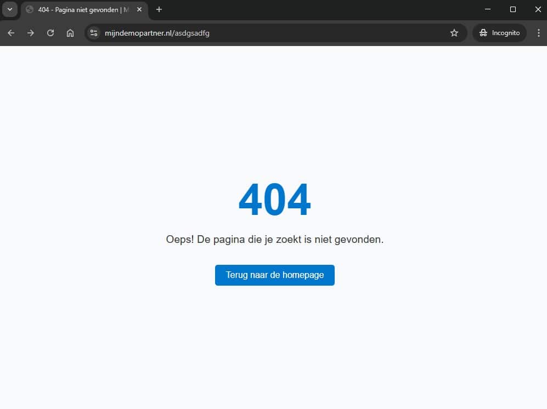Screen dimensions: 547x409
Task: Open the tab search dropdown chevron
Action: 9,9
